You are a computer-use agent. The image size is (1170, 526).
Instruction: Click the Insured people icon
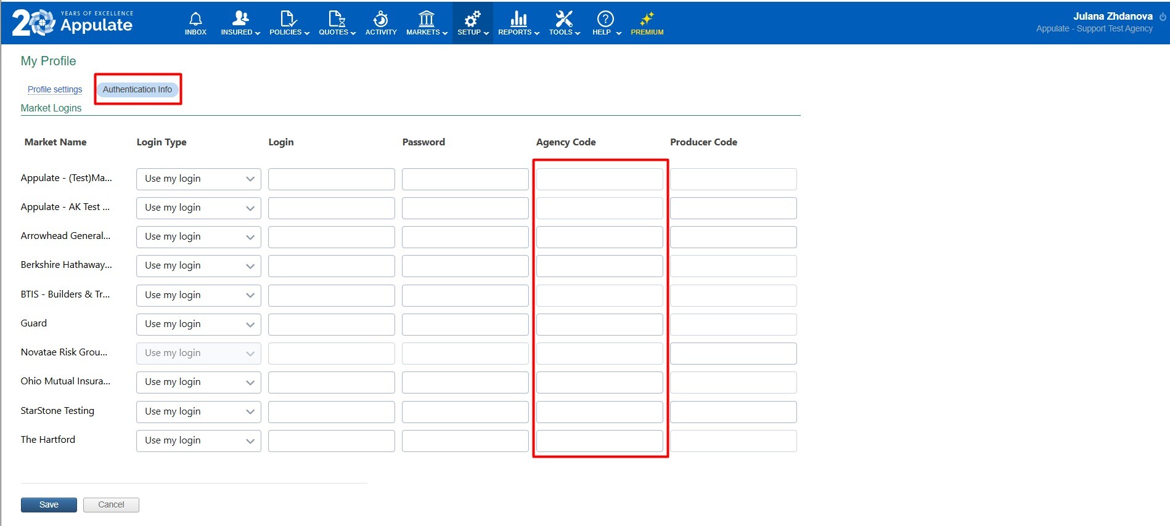tap(240, 19)
